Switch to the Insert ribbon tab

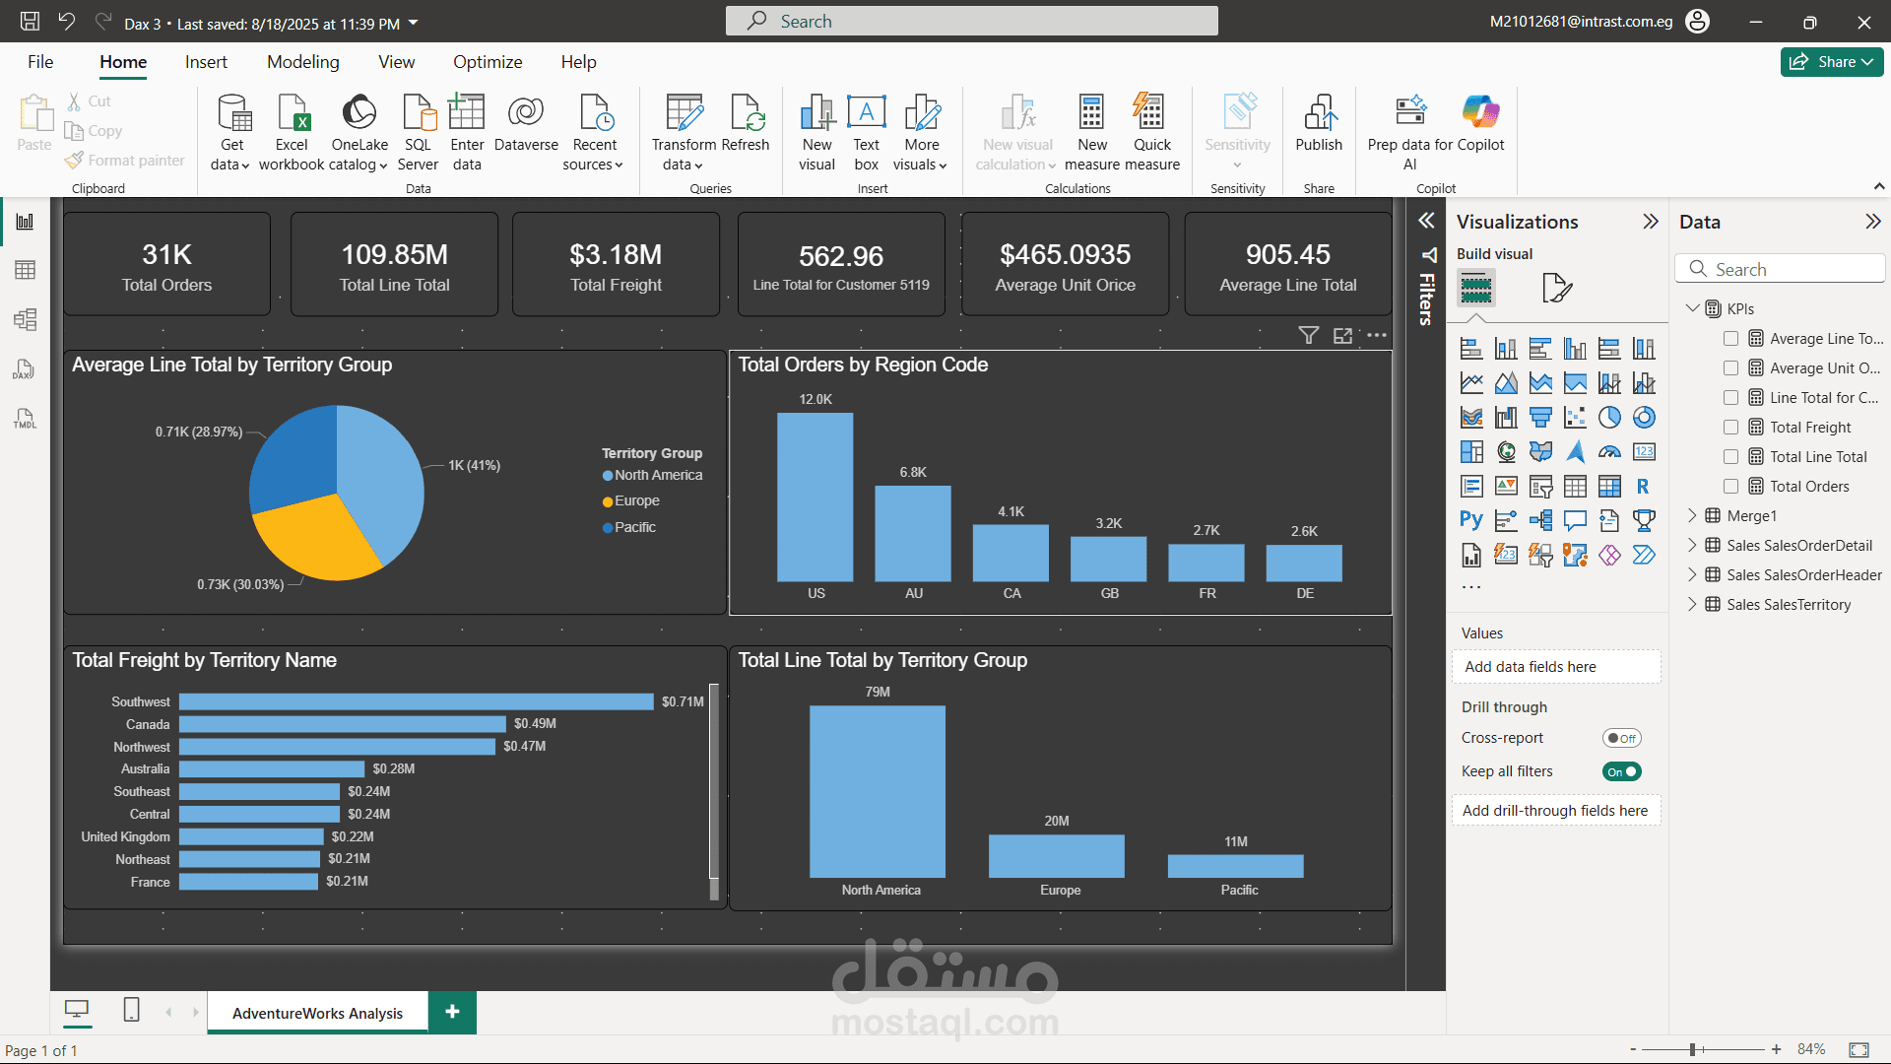coord(206,62)
